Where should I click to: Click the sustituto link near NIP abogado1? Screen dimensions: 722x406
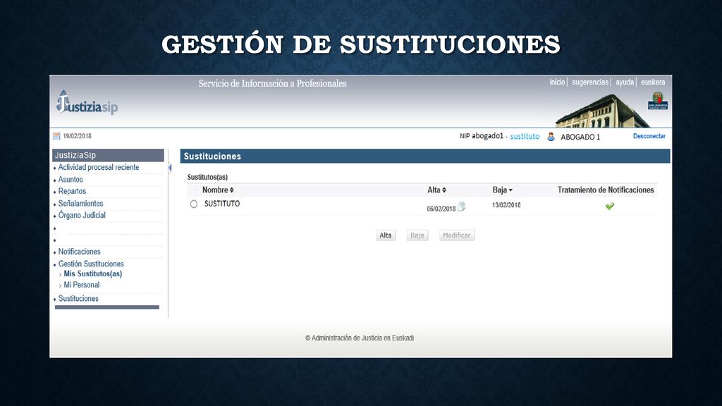(x=525, y=136)
